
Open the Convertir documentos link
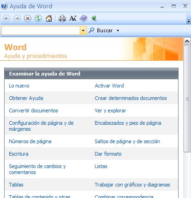click(33, 111)
